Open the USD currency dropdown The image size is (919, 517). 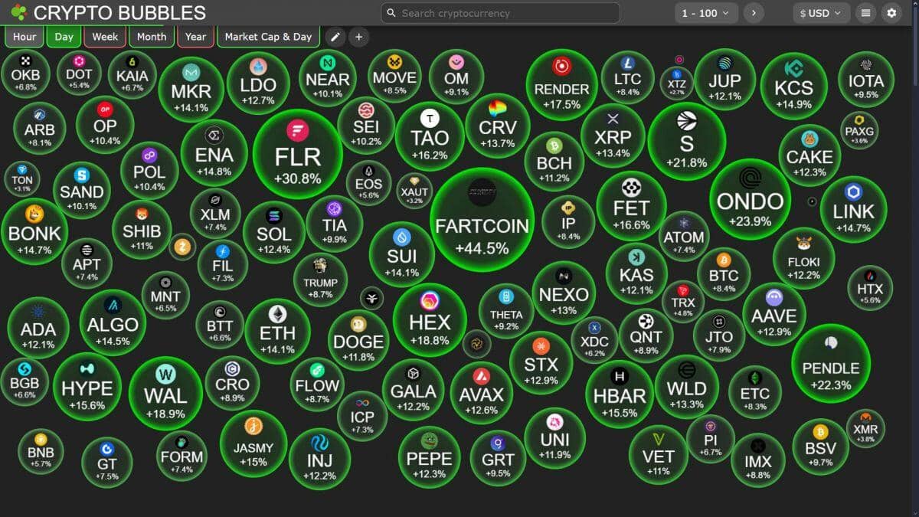[822, 13]
